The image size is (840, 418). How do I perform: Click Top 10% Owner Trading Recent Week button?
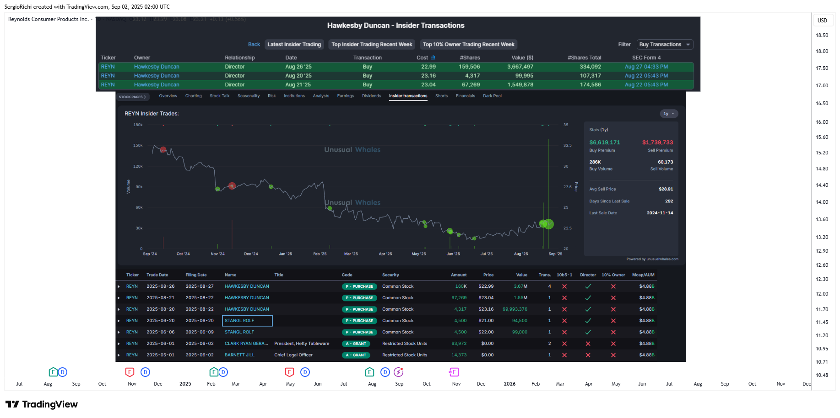click(x=469, y=44)
